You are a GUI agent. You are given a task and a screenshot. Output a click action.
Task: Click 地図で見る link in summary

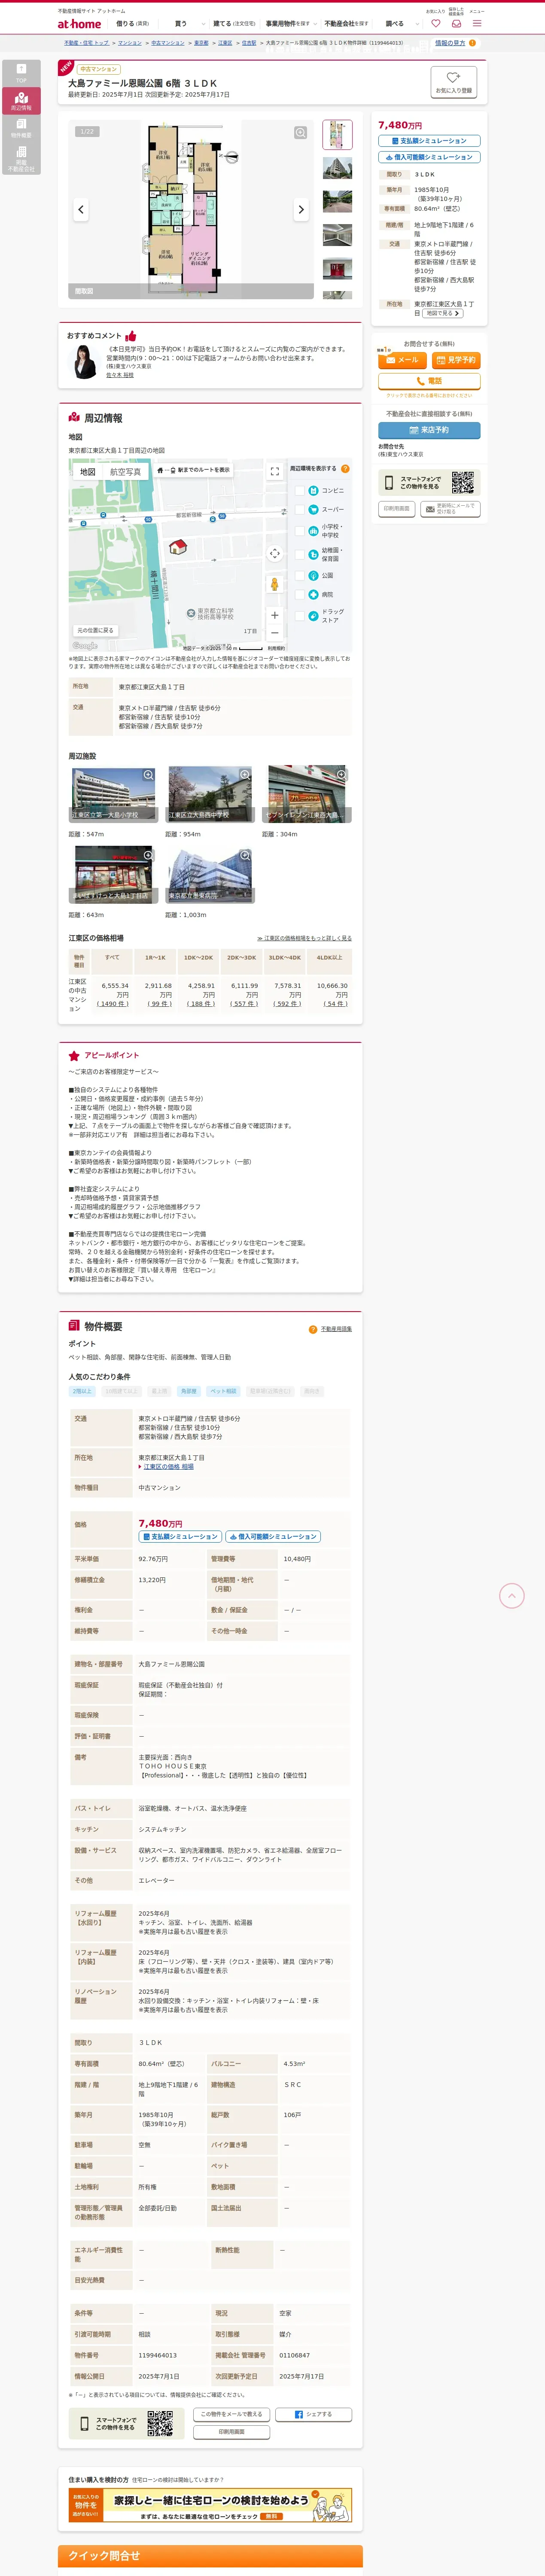(443, 314)
